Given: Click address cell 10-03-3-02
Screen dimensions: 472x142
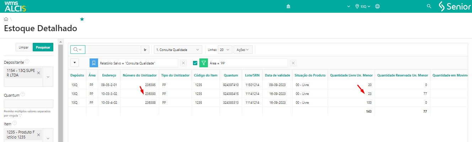Looking at the screenshot, I should [x=109, y=94].
